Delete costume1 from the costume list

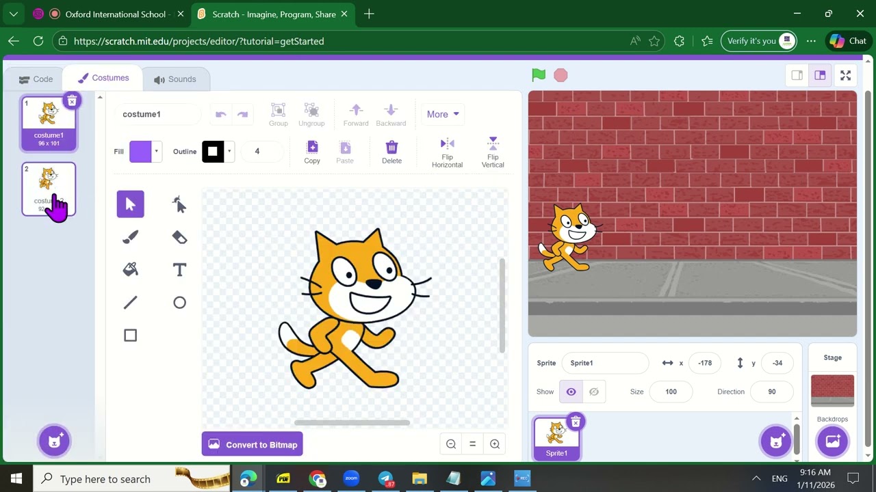pos(72,101)
